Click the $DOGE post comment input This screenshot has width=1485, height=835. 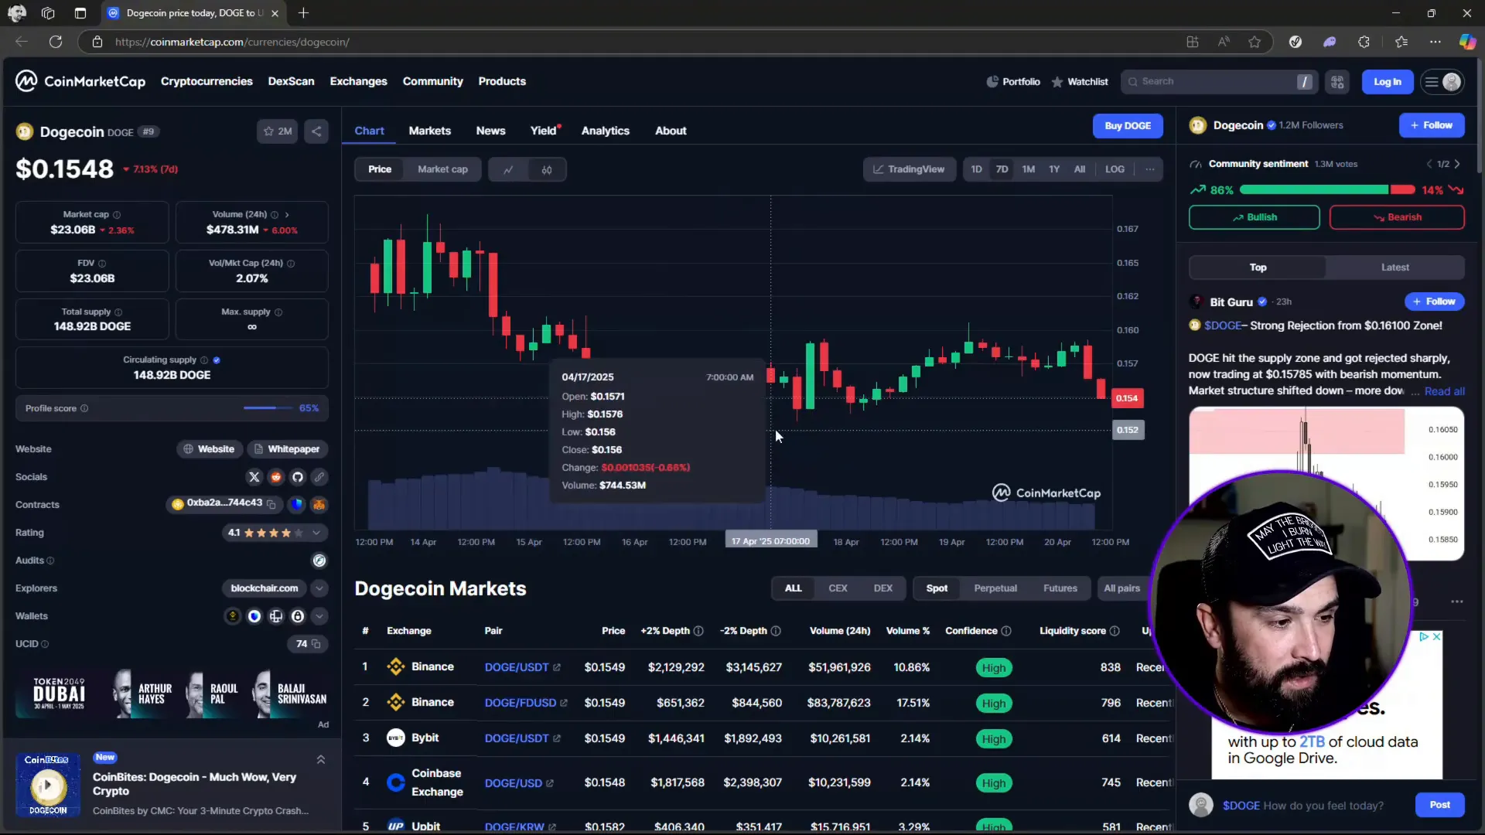[x=1313, y=806]
